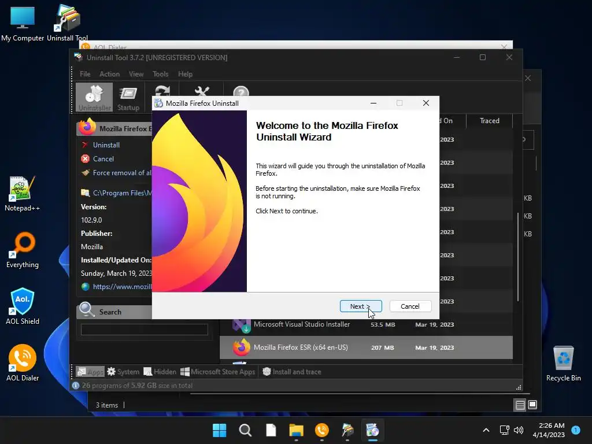
Task: Select Mozilla Firefox ESR (x64 en-US) row
Action: pos(366,347)
